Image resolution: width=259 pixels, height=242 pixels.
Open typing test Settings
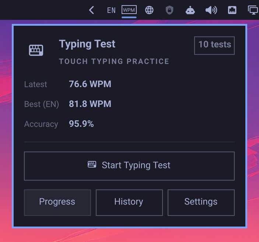pyautogui.click(x=201, y=203)
